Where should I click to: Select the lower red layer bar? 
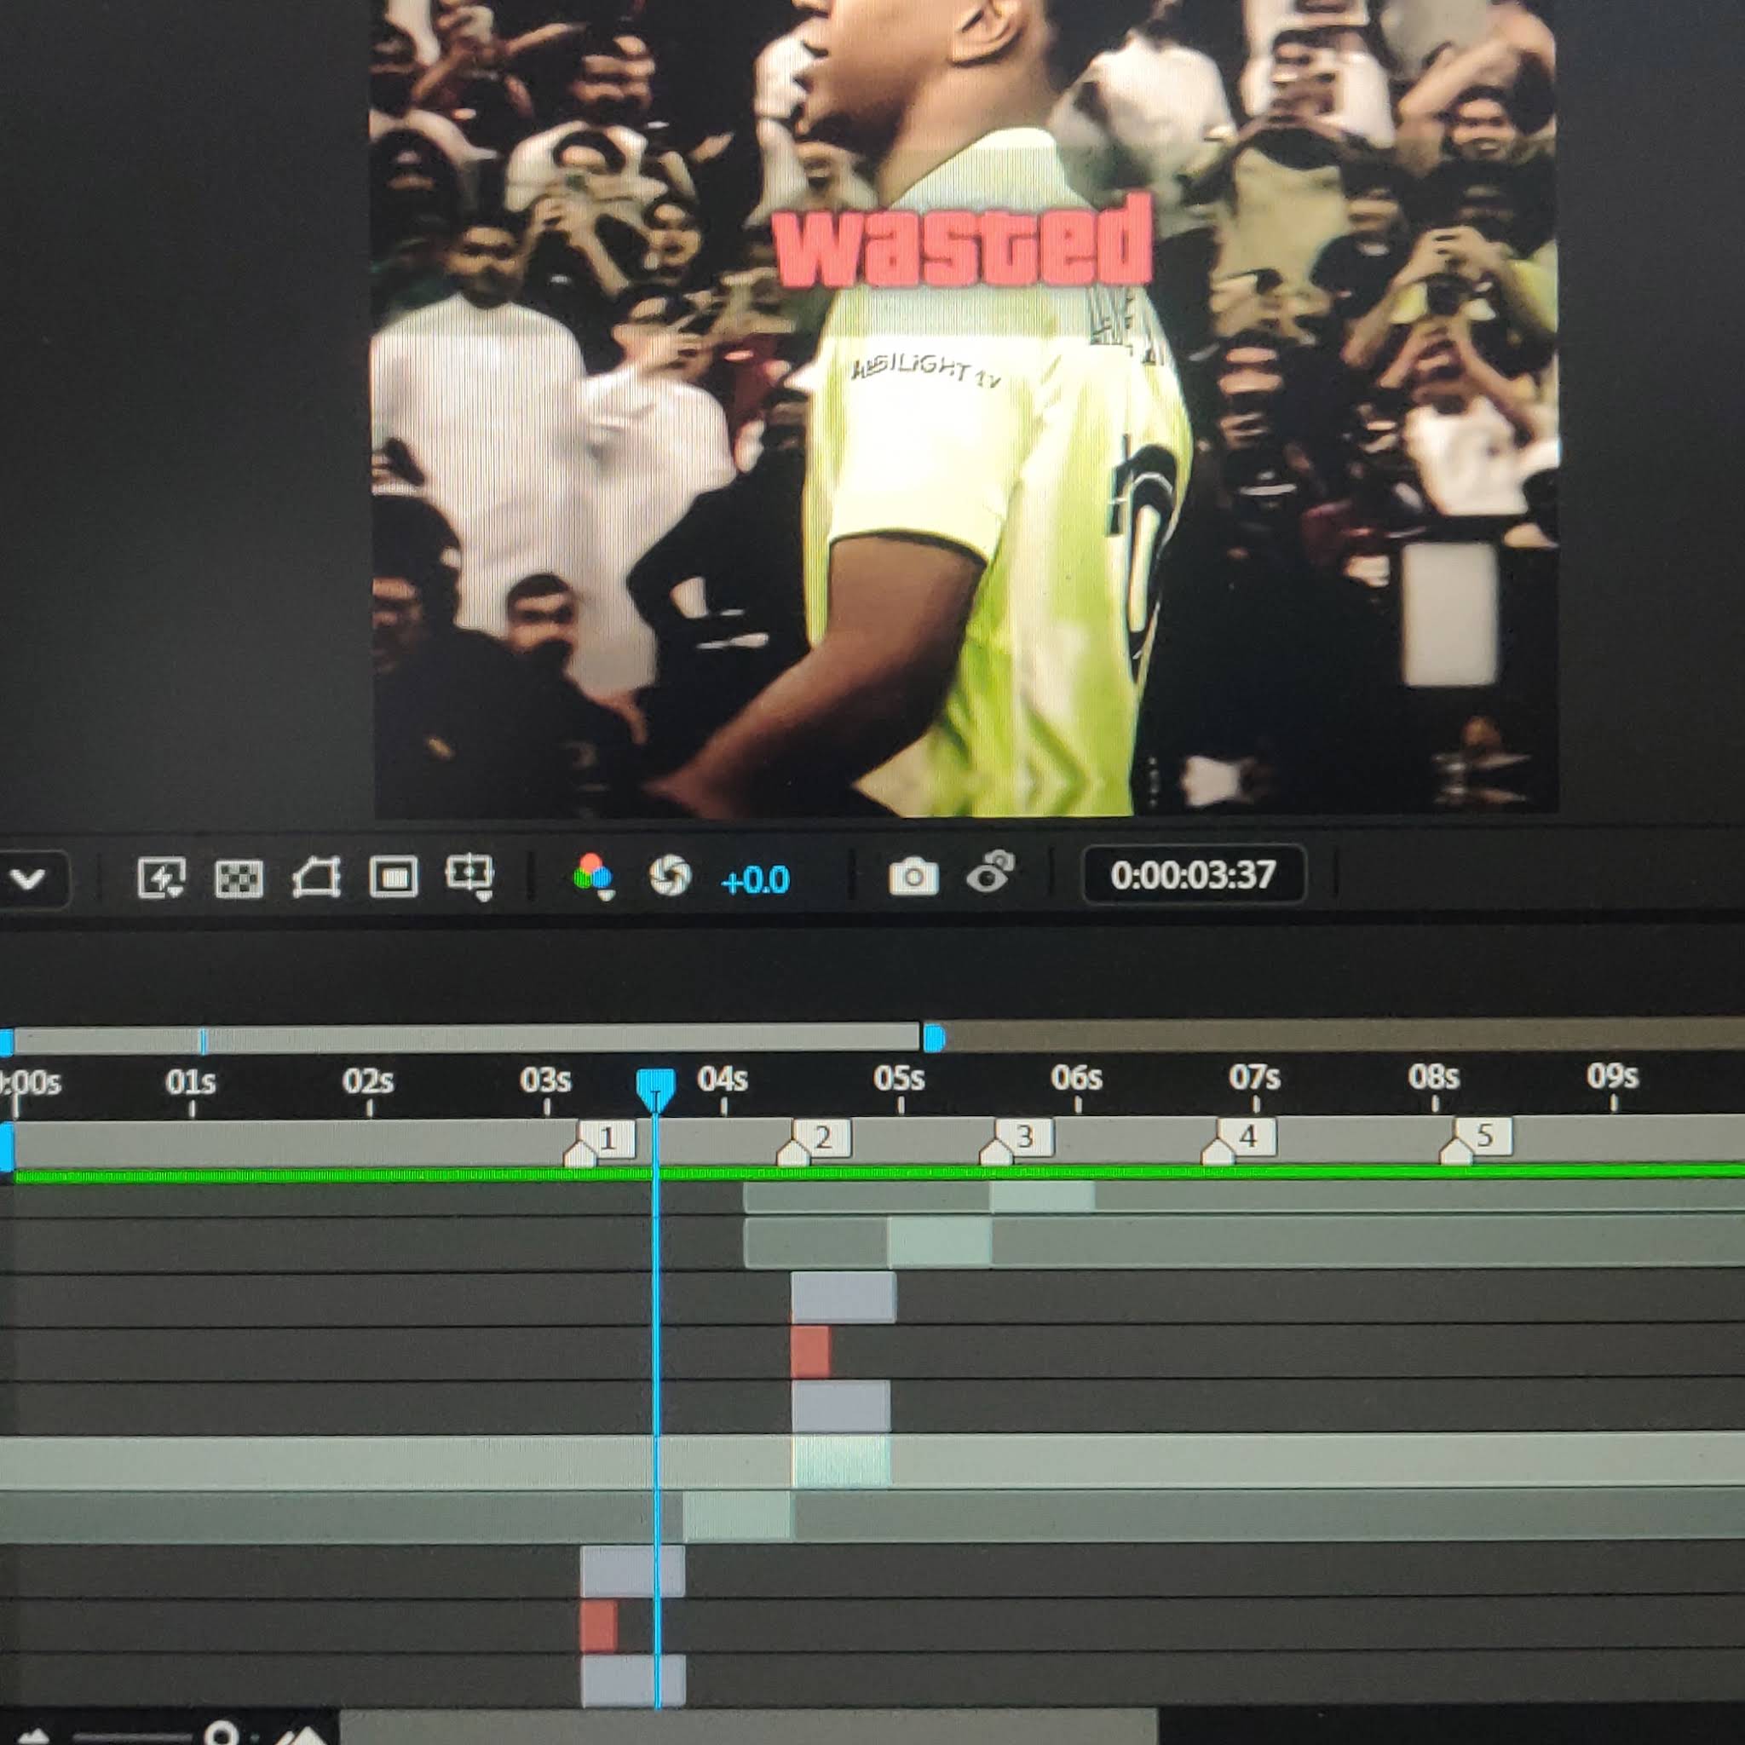pyautogui.click(x=599, y=1626)
